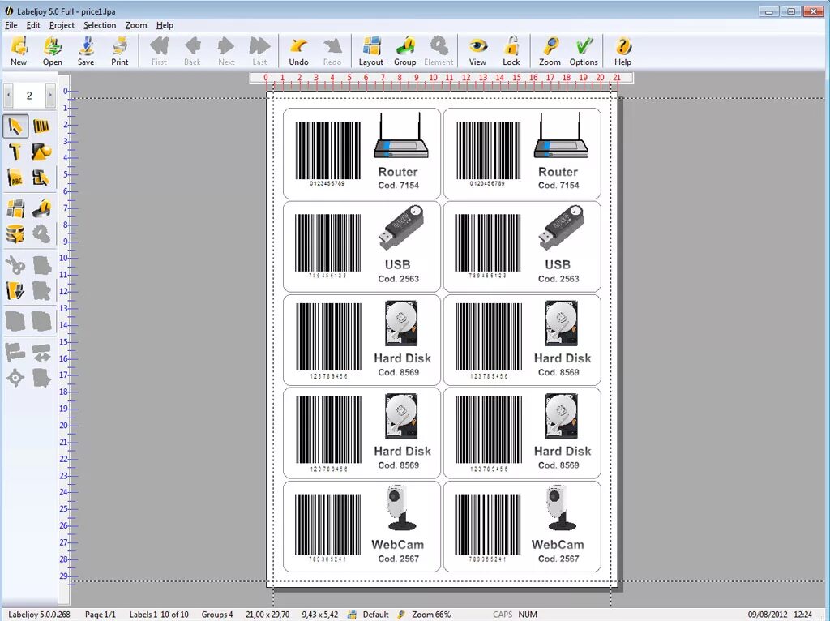
Task: Click 'Labels 1-10 of 10' status entry
Action: tap(159, 615)
